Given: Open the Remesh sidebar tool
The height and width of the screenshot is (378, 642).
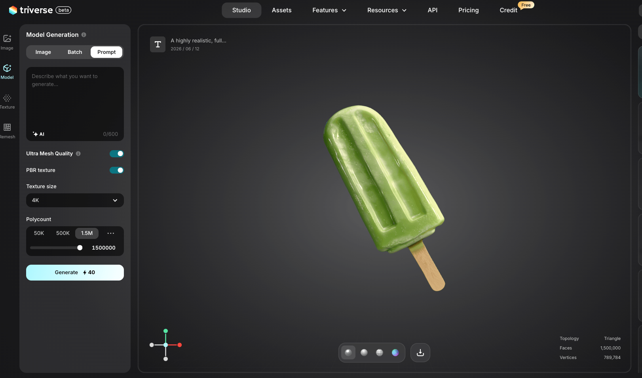Looking at the screenshot, I should [x=7, y=131].
